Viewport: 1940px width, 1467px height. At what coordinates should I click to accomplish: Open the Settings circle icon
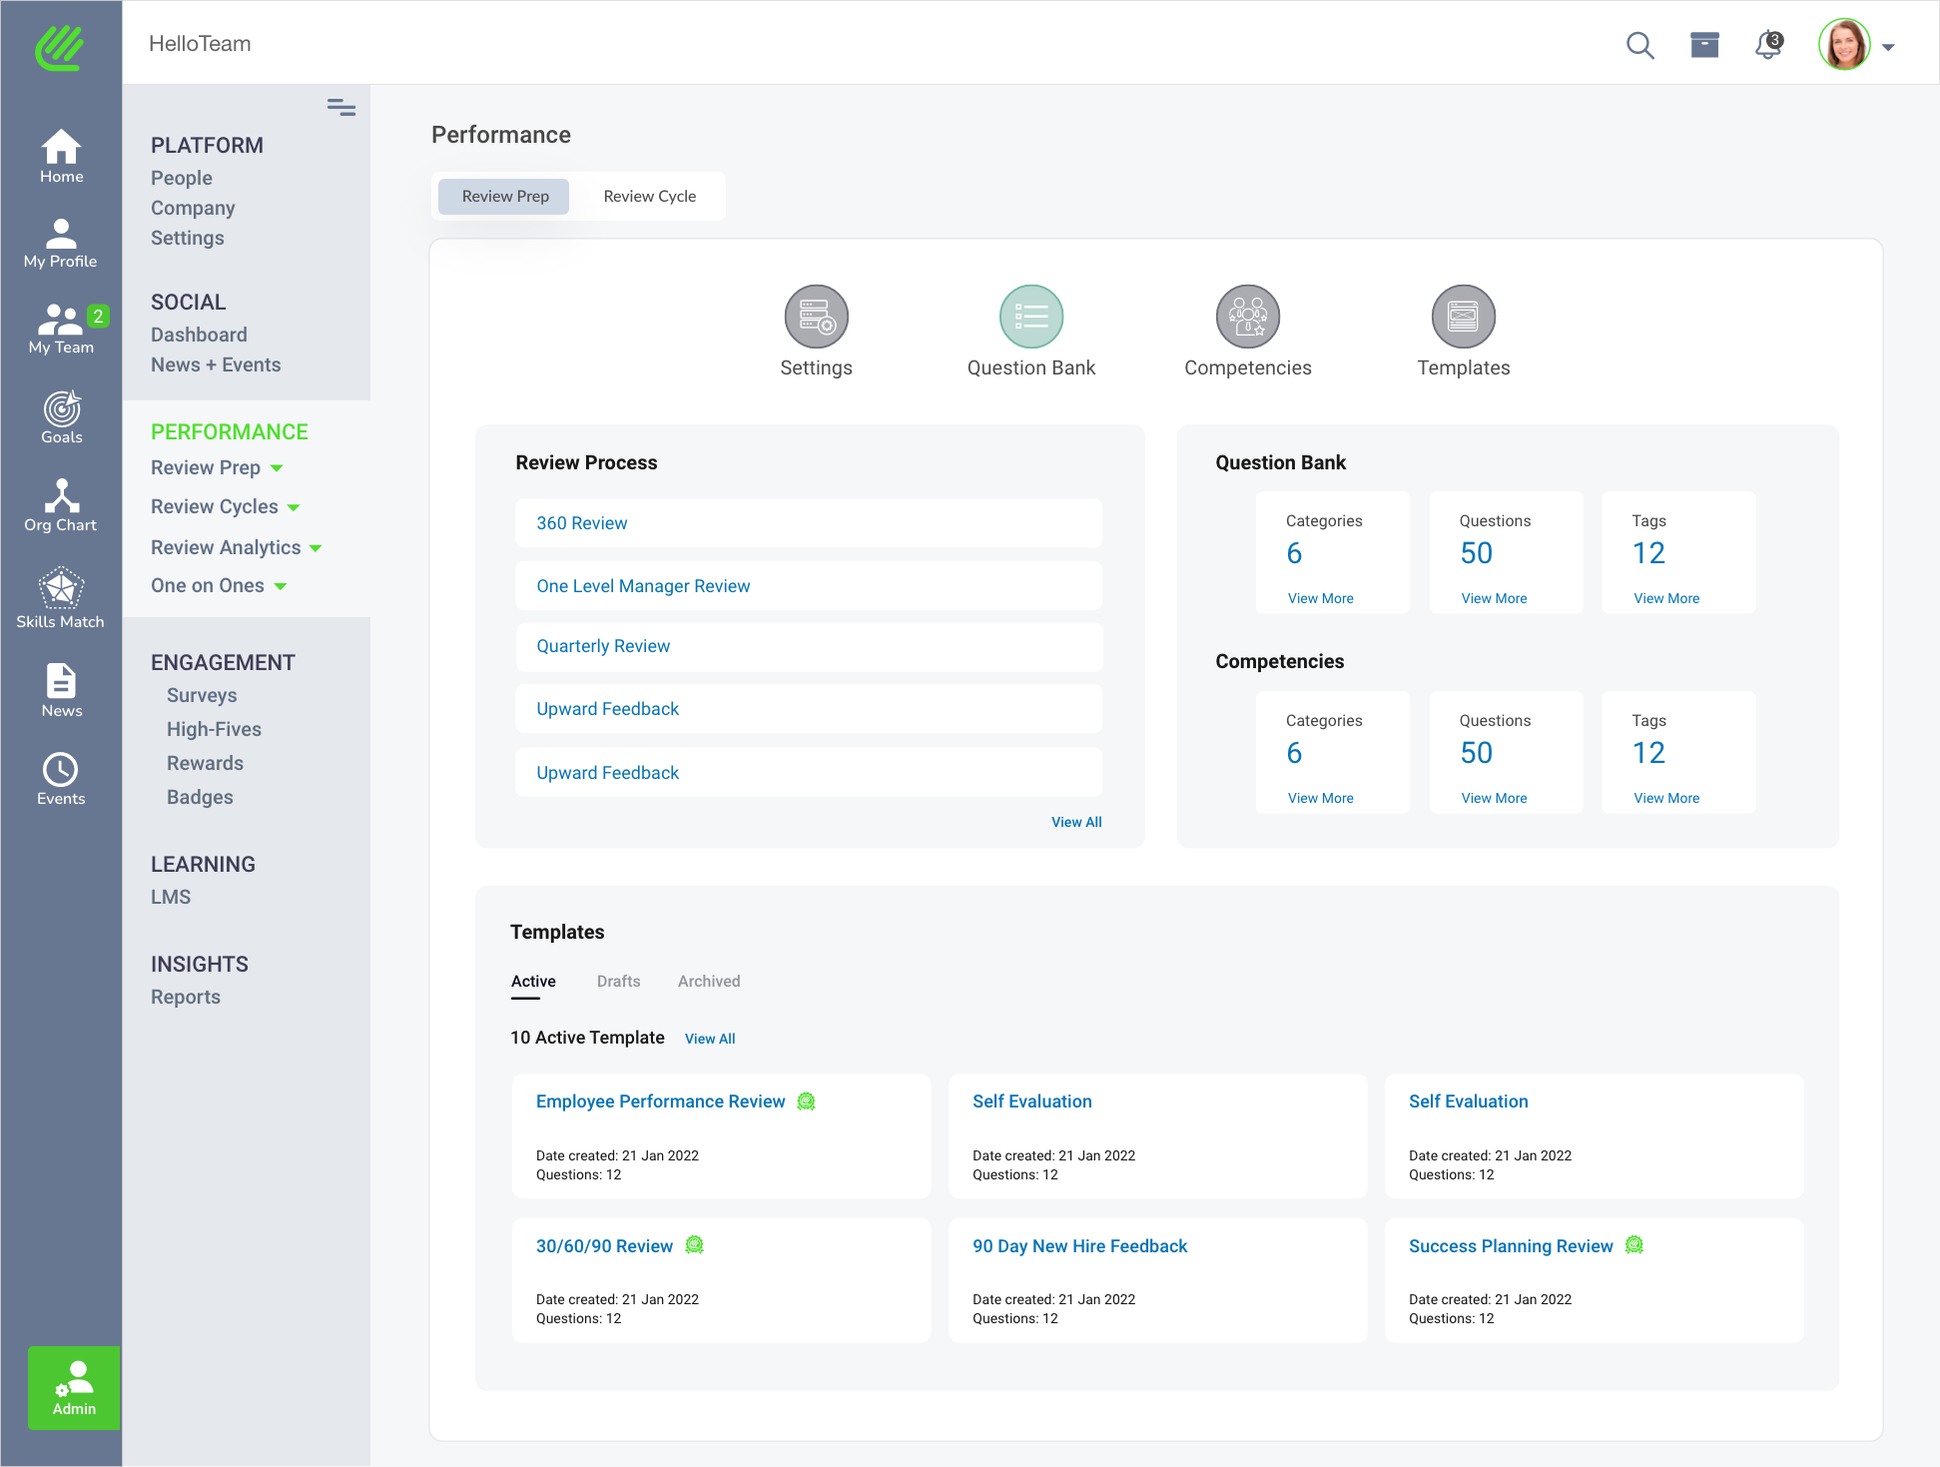816,317
